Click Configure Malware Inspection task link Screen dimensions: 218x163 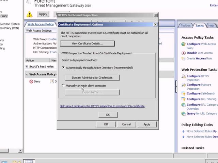click(199, 87)
